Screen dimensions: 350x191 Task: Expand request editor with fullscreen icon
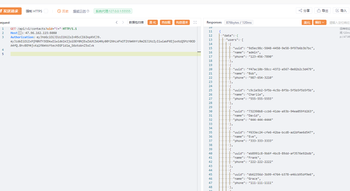click(x=195, y=22)
